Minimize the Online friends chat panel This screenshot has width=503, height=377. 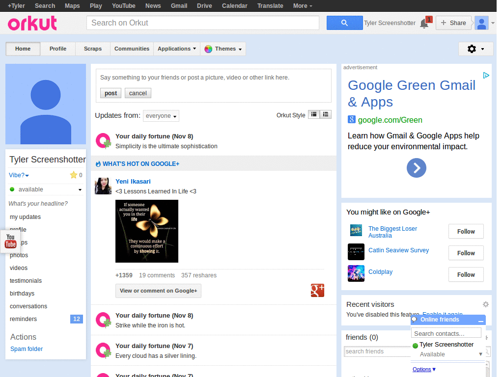point(480,320)
